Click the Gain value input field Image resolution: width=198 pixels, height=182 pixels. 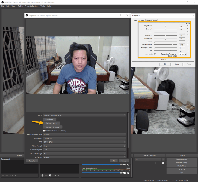(x=182, y=51)
